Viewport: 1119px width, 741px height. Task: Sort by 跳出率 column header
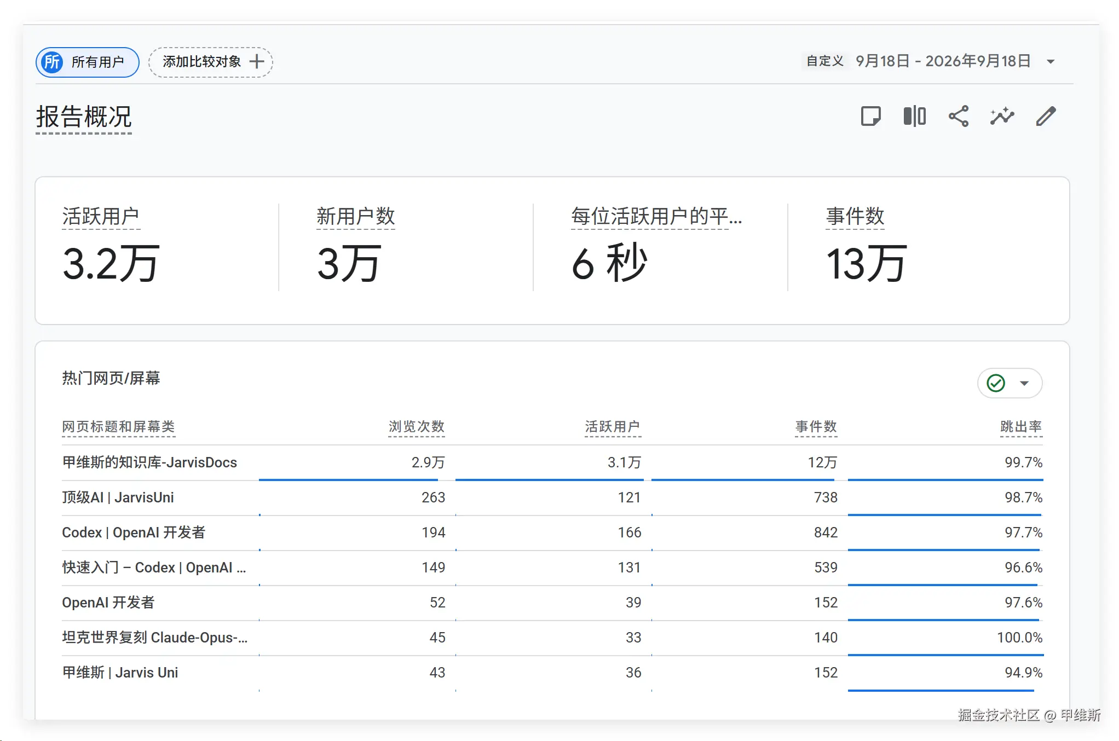point(1021,427)
